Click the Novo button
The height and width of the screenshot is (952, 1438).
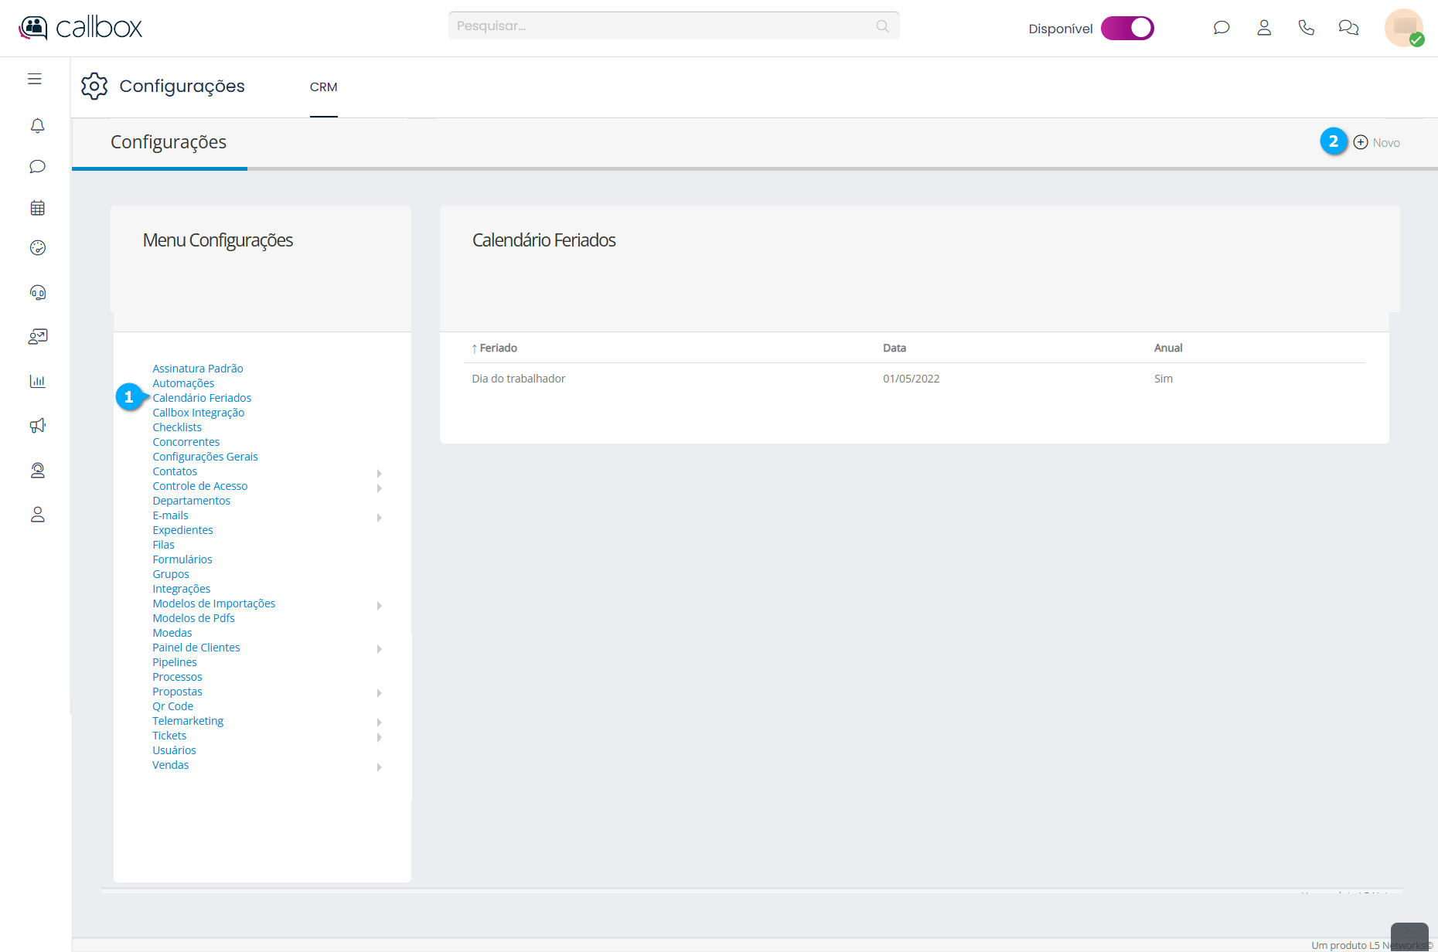(1377, 143)
